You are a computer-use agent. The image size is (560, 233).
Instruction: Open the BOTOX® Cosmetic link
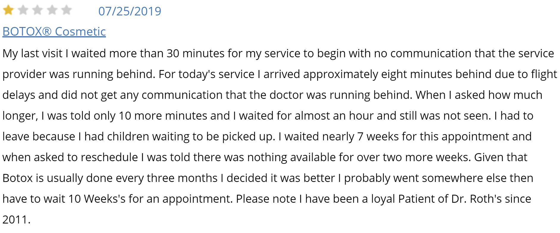[54, 31]
